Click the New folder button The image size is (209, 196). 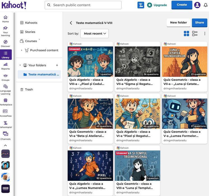(178, 22)
